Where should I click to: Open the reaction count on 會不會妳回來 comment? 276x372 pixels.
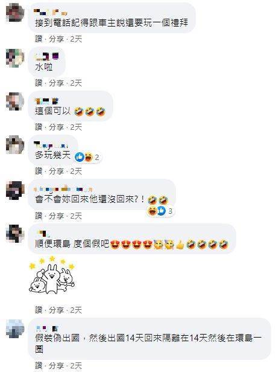tap(170, 211)
